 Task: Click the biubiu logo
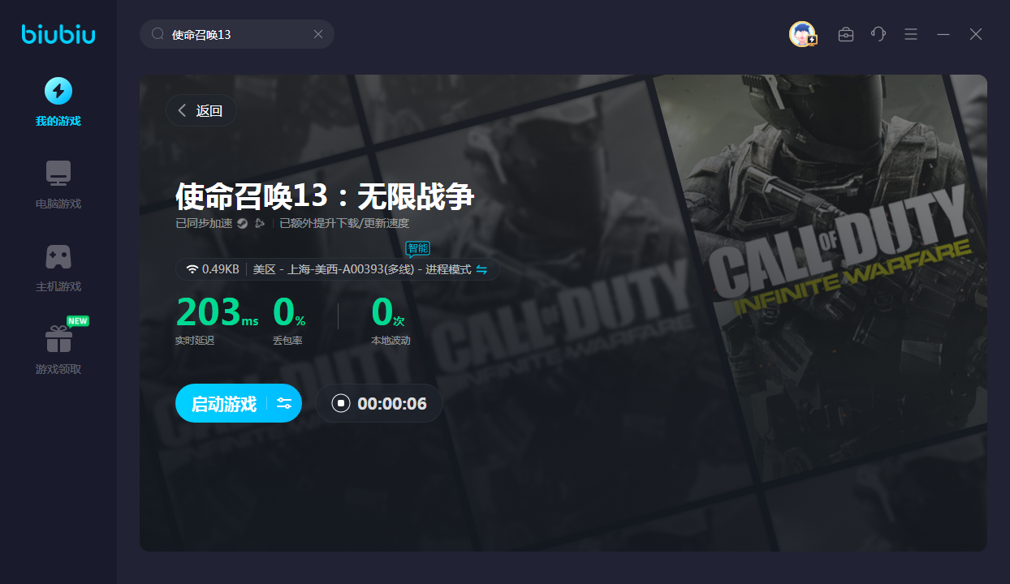click(58, 34)
